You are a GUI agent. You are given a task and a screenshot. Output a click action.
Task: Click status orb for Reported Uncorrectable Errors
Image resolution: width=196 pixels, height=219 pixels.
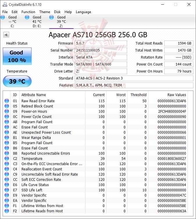point(7,153)
